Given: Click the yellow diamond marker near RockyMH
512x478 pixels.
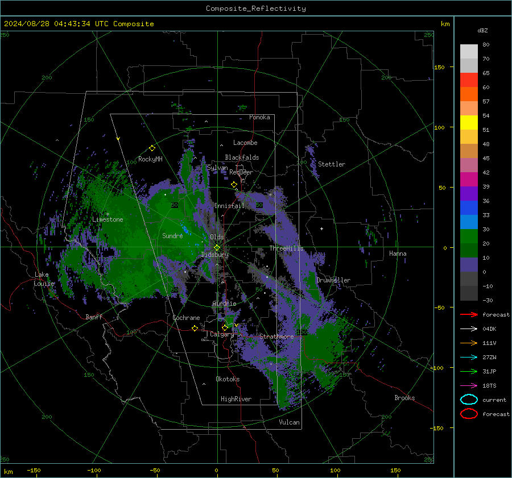Looking at the screenshot, I should [152, 148].
